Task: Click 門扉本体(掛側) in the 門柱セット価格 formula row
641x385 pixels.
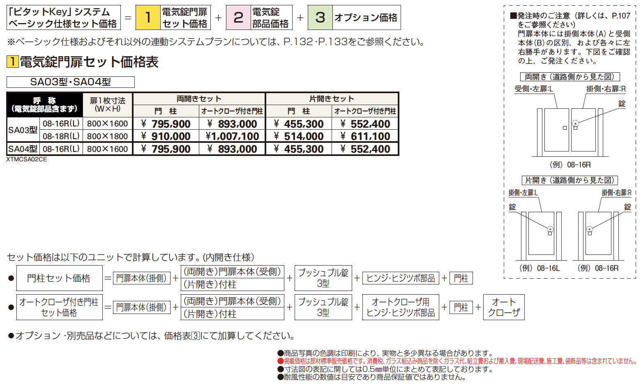Action: [x=141, y=278]
